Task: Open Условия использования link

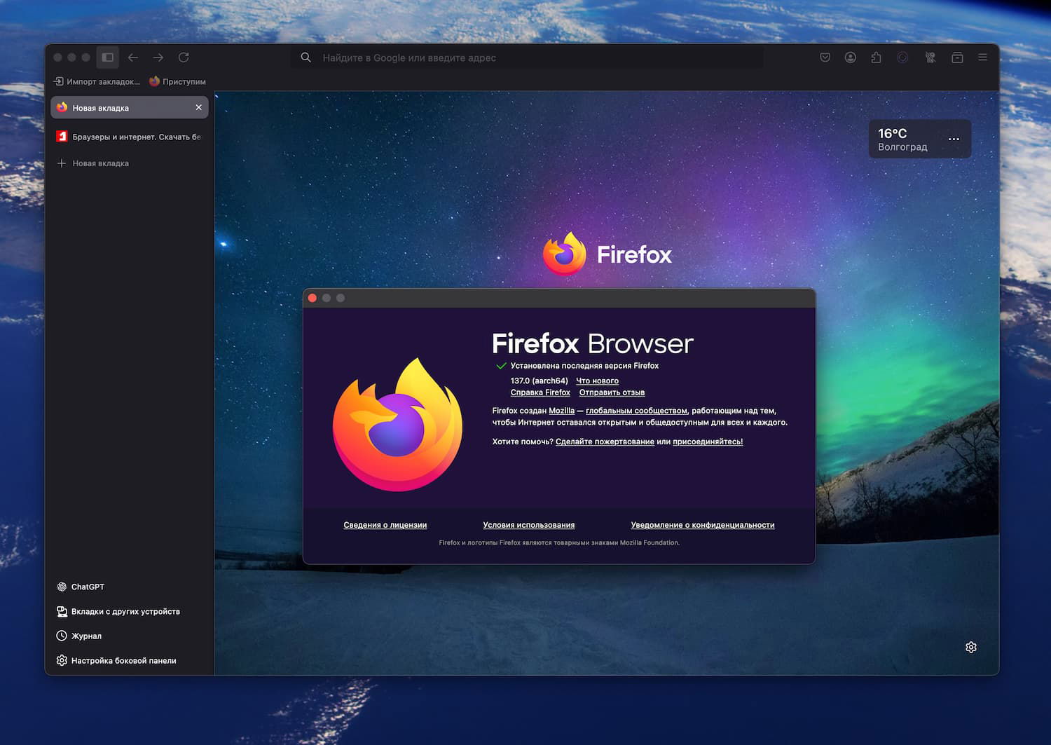Action: coord(529,525)
